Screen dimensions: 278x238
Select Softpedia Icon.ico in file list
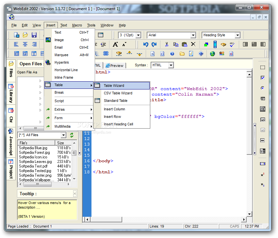click(x=33, y=157)
